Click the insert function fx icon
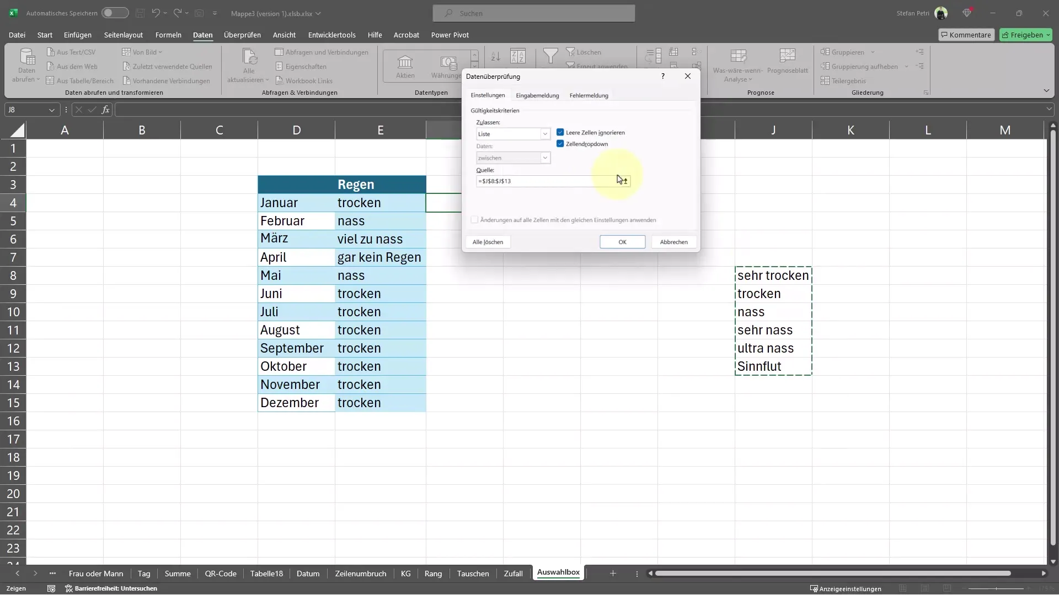1059x595 pixels. [x=105, y=110]
